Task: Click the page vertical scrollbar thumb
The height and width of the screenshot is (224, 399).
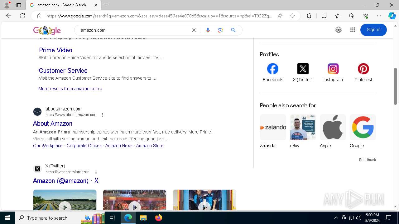Action: [x=396, y=86]
